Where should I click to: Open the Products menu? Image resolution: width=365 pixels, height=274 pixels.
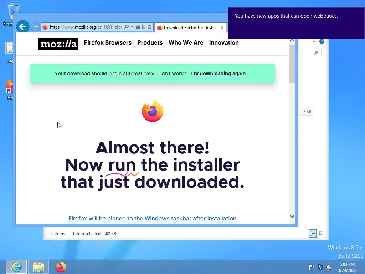click(x=150, y=43)
